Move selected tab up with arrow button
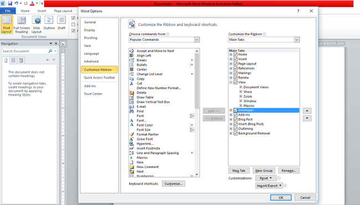 [x=307, y=111]
